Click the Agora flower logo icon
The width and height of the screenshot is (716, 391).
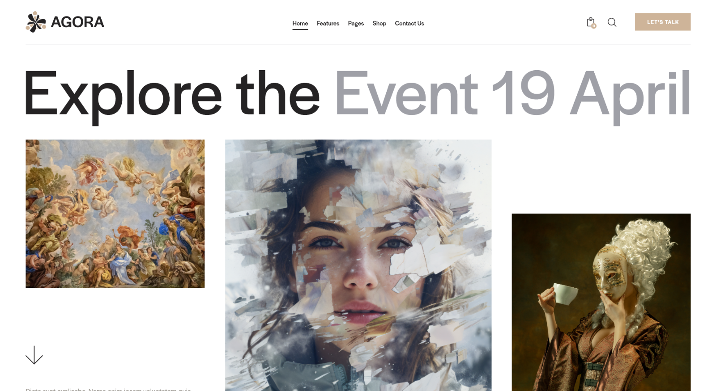point(36,22)
